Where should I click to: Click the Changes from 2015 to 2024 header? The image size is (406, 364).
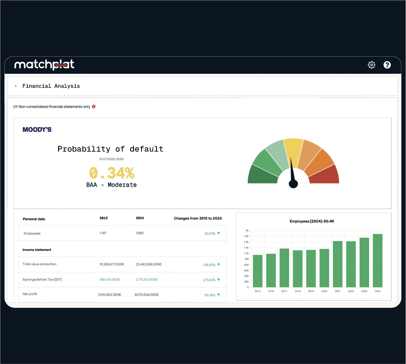[197, 218]
